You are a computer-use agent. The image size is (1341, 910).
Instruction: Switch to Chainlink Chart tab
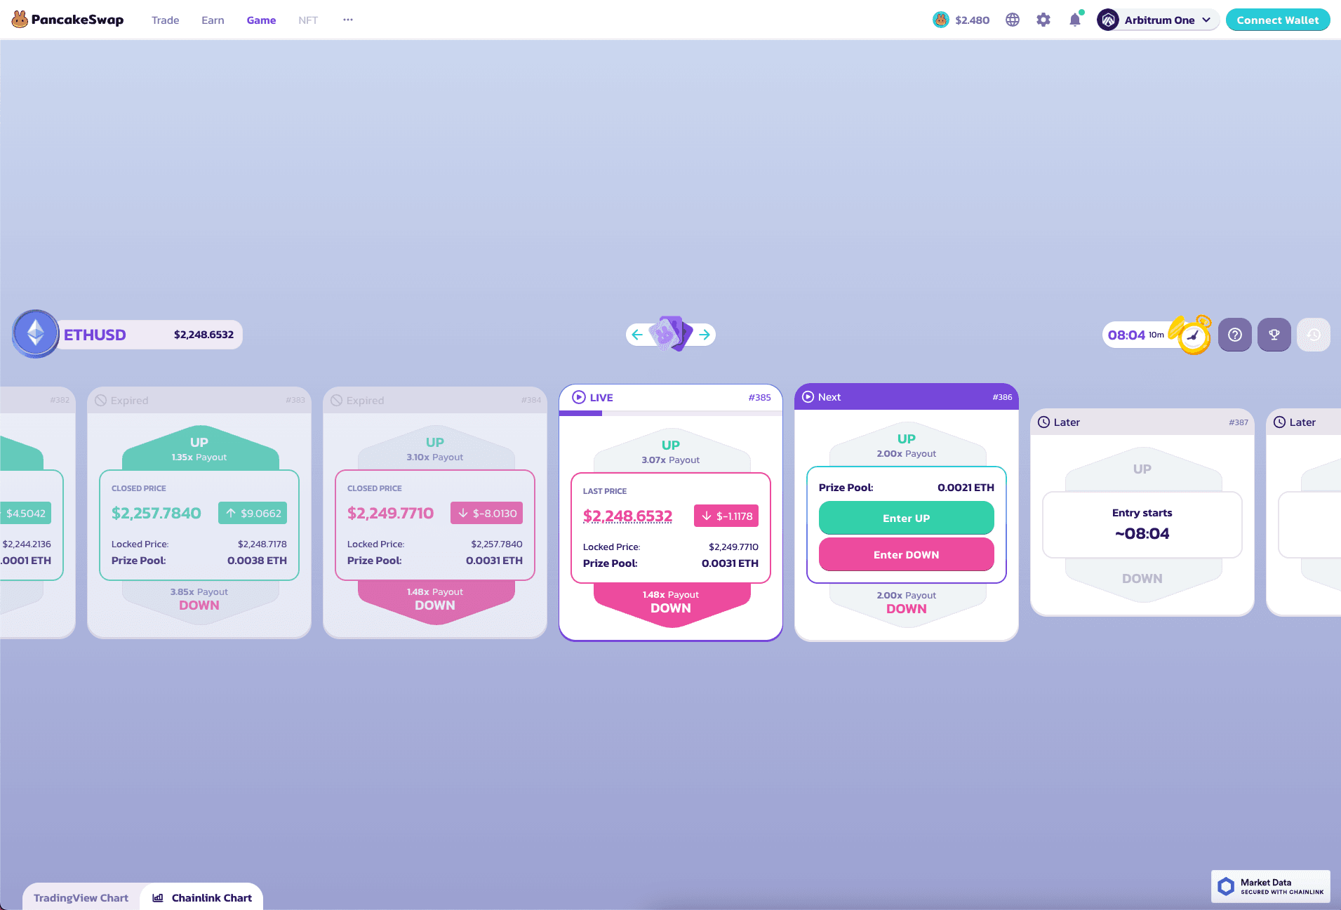202,897
